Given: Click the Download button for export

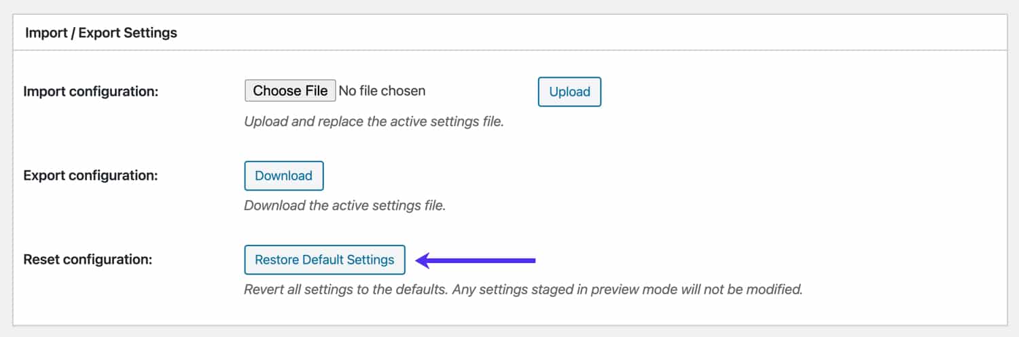Looking at the screenshot, I should point(283,176).
